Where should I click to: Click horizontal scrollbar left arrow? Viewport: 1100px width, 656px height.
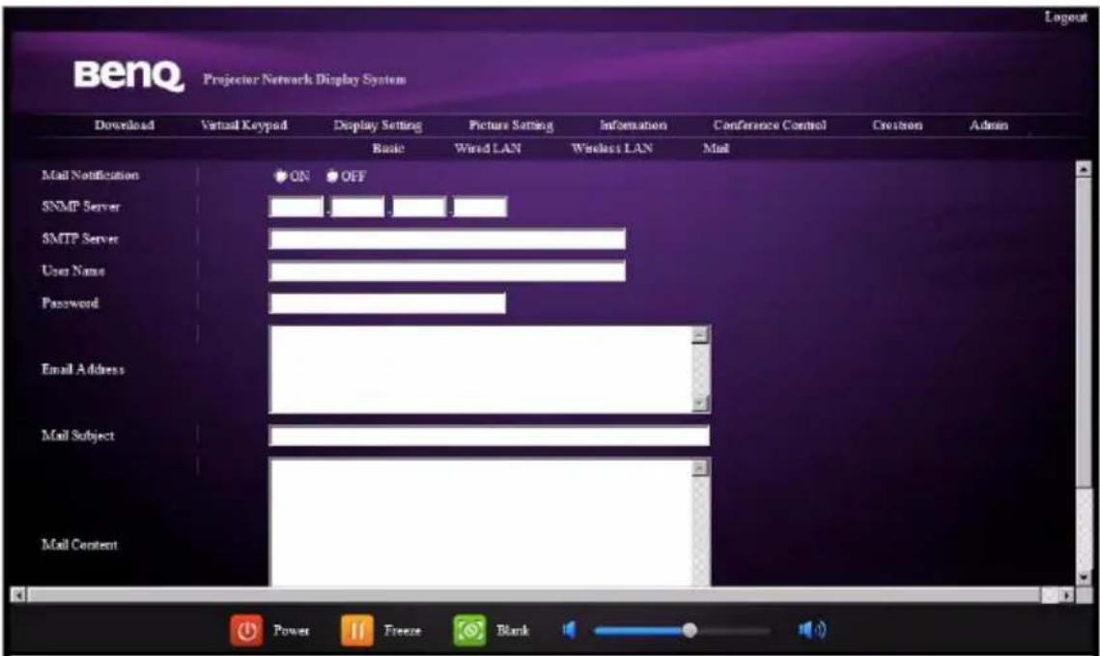pyautogui.click(x=19, y=595)
